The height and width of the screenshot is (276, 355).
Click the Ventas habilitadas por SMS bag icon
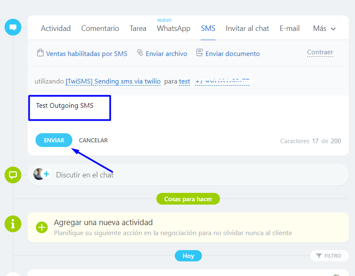point(40,53)
